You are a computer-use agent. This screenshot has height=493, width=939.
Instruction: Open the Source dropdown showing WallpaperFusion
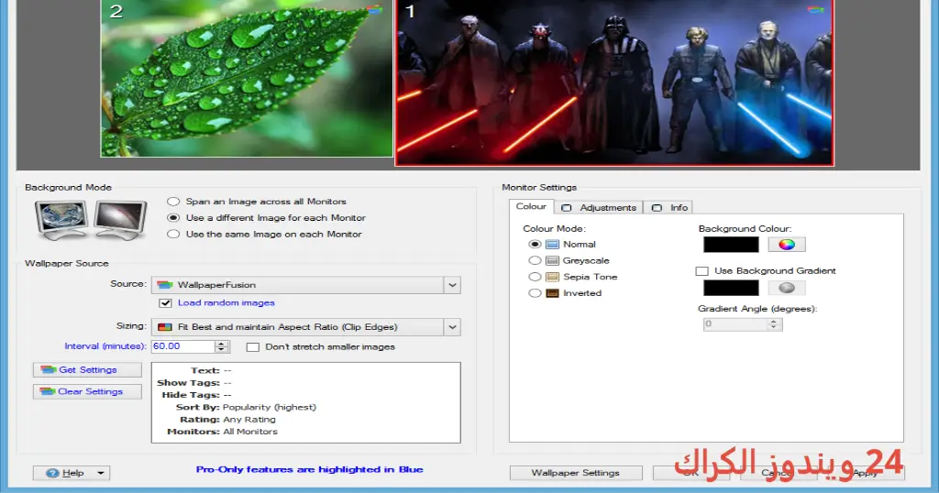click(306, 285)
